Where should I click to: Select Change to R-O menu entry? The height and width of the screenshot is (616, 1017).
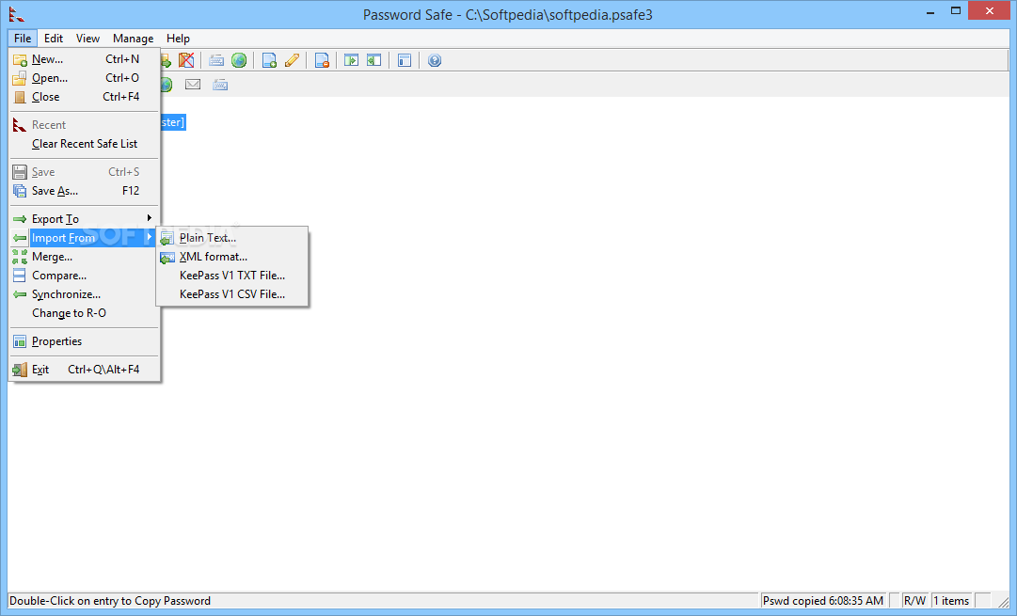tap(85, 312)
